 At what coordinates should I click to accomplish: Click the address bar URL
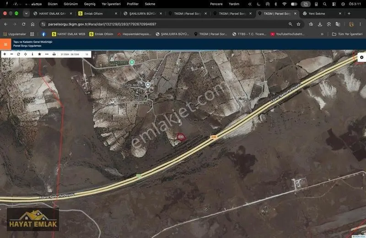coord(102,24)
